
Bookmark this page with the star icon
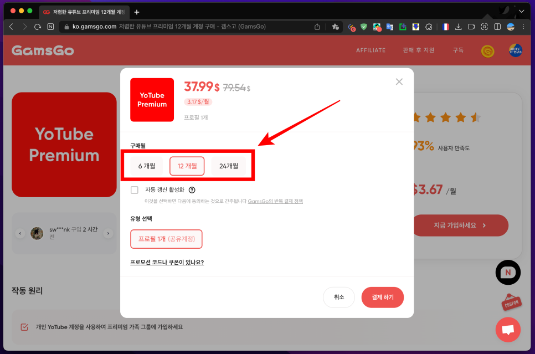[x=335, y=27]
